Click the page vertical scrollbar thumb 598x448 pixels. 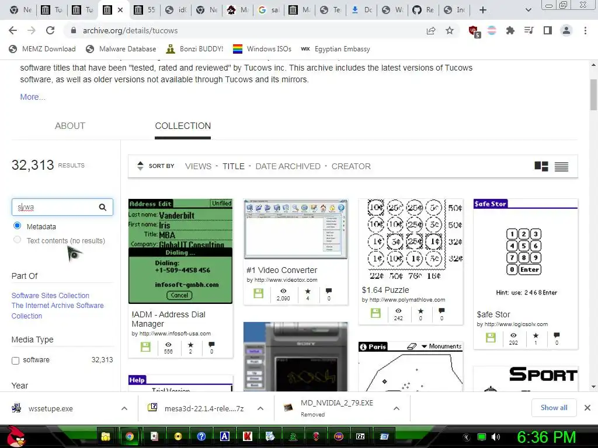point(593,94)
